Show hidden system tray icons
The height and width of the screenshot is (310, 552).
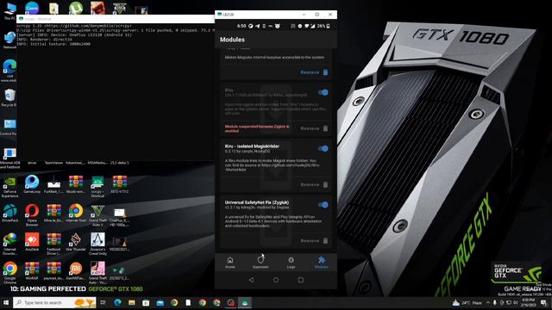[x=488, y=302]
